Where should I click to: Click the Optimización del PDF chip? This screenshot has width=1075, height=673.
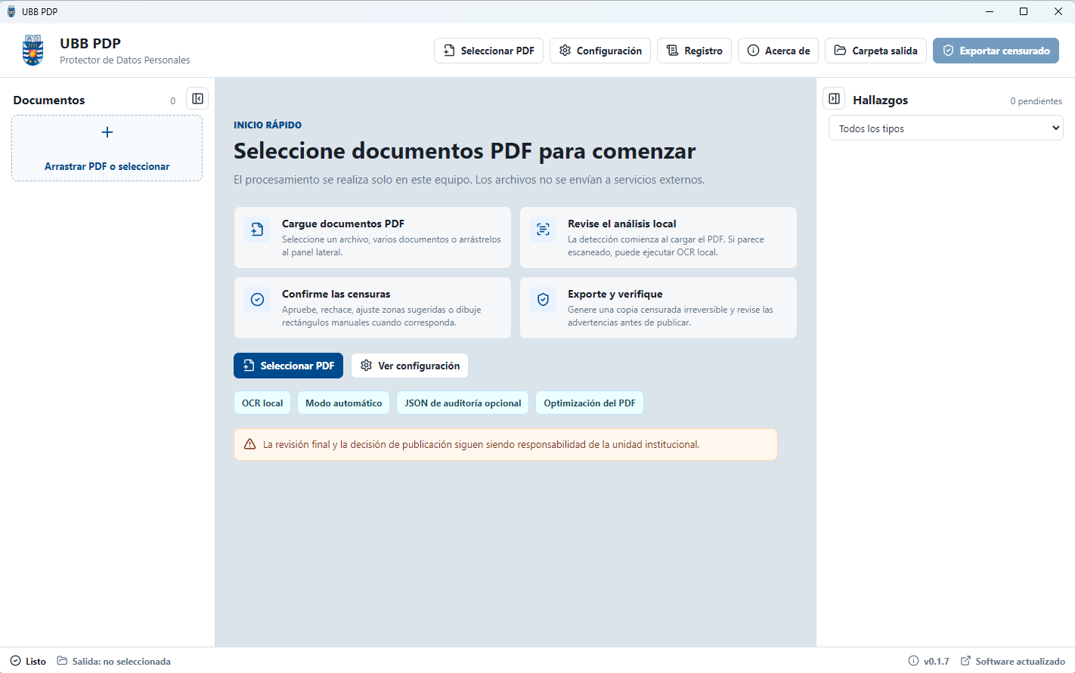[x=590, y=403]
